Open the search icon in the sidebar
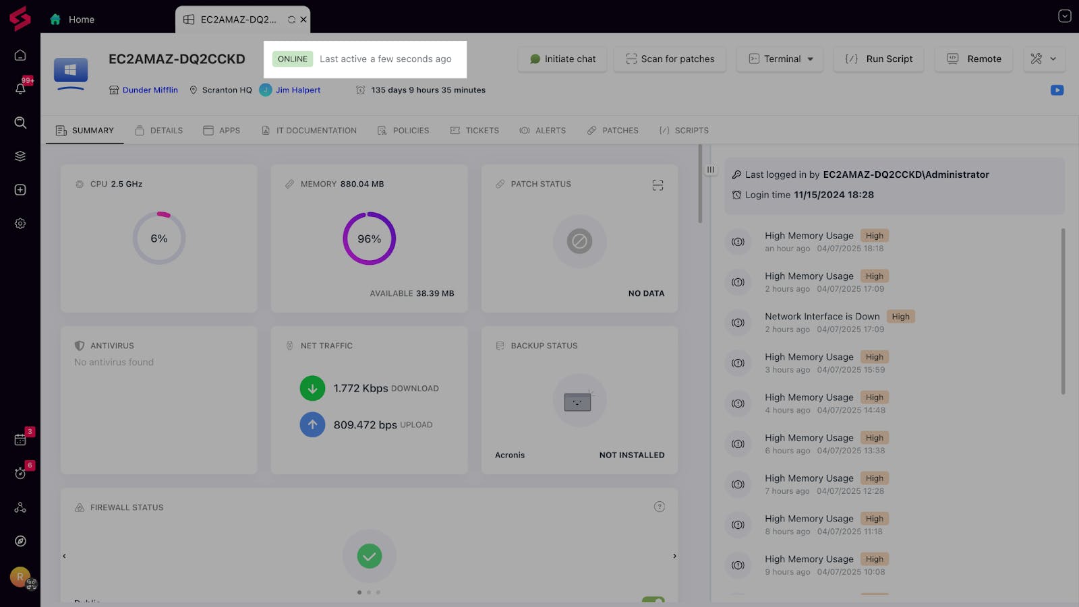 point(20,123)
